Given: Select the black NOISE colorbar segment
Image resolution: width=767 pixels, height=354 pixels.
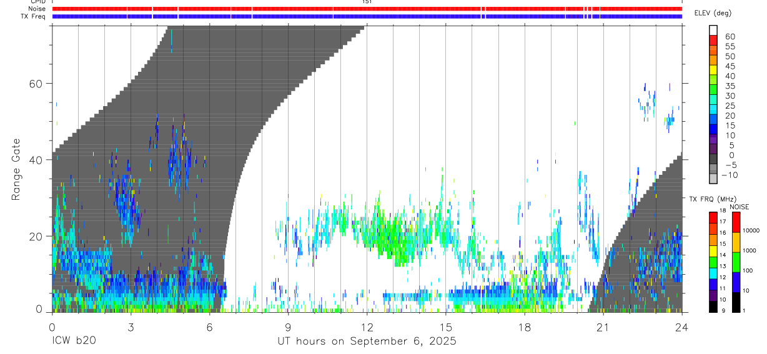Looking at the screenshot, I should (736, 301).
